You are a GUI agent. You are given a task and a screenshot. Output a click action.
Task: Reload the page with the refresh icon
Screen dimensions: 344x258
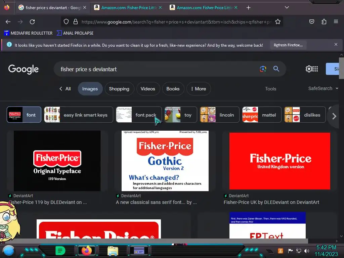[32, 22]
